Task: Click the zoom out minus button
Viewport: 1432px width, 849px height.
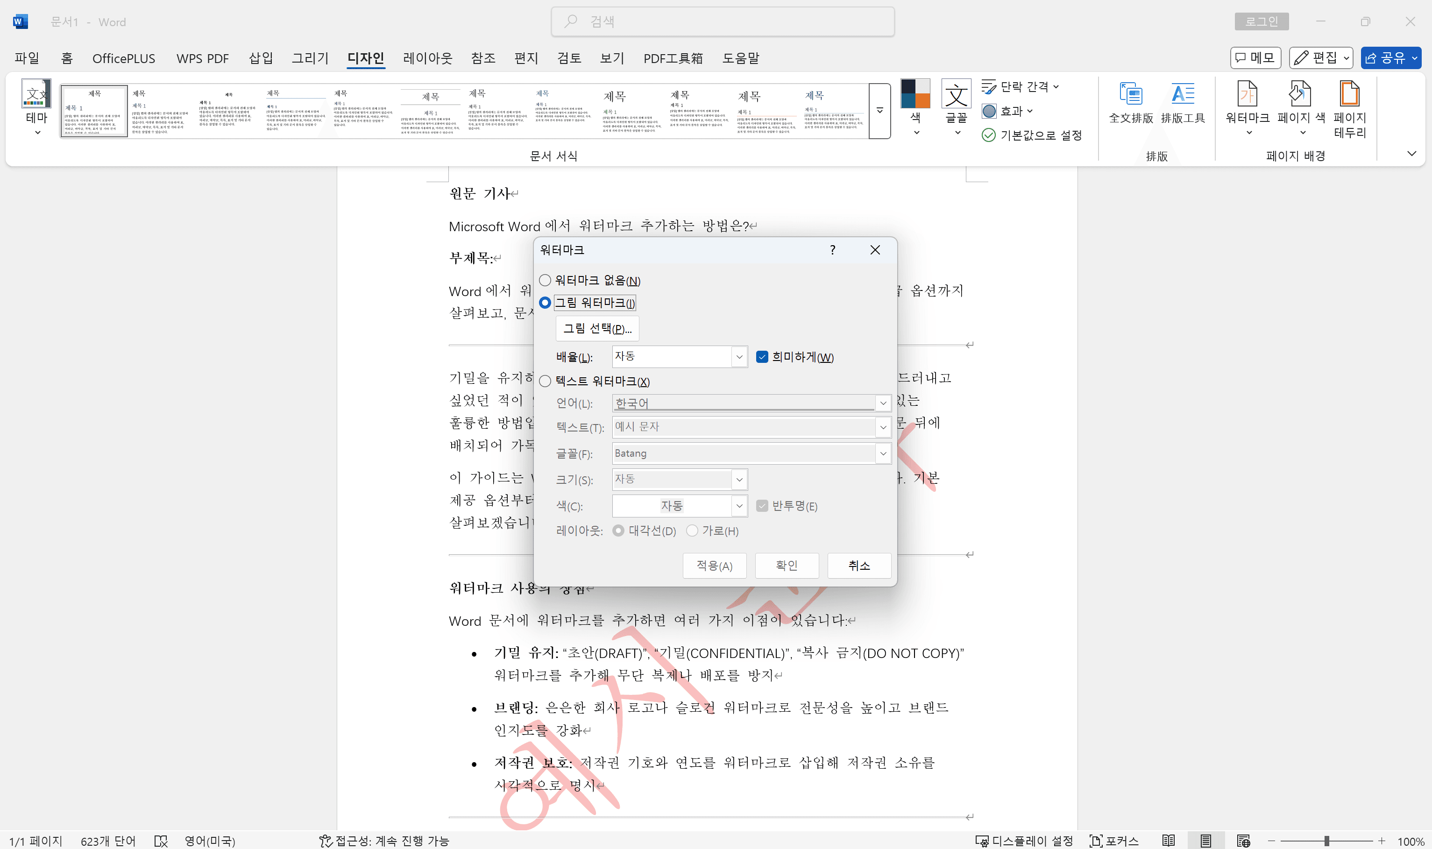Action: pos(1271,841)
